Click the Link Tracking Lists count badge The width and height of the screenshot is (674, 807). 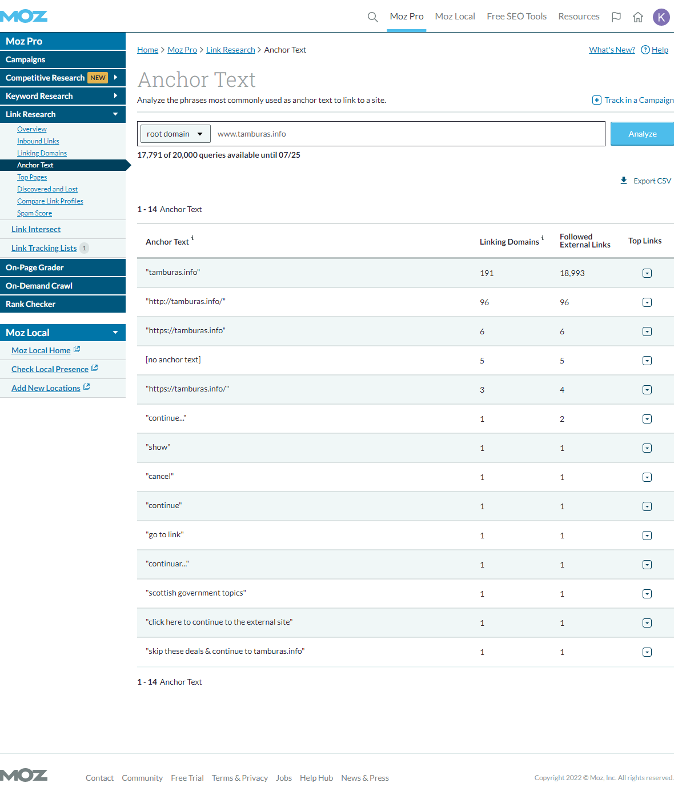point(85,248)
